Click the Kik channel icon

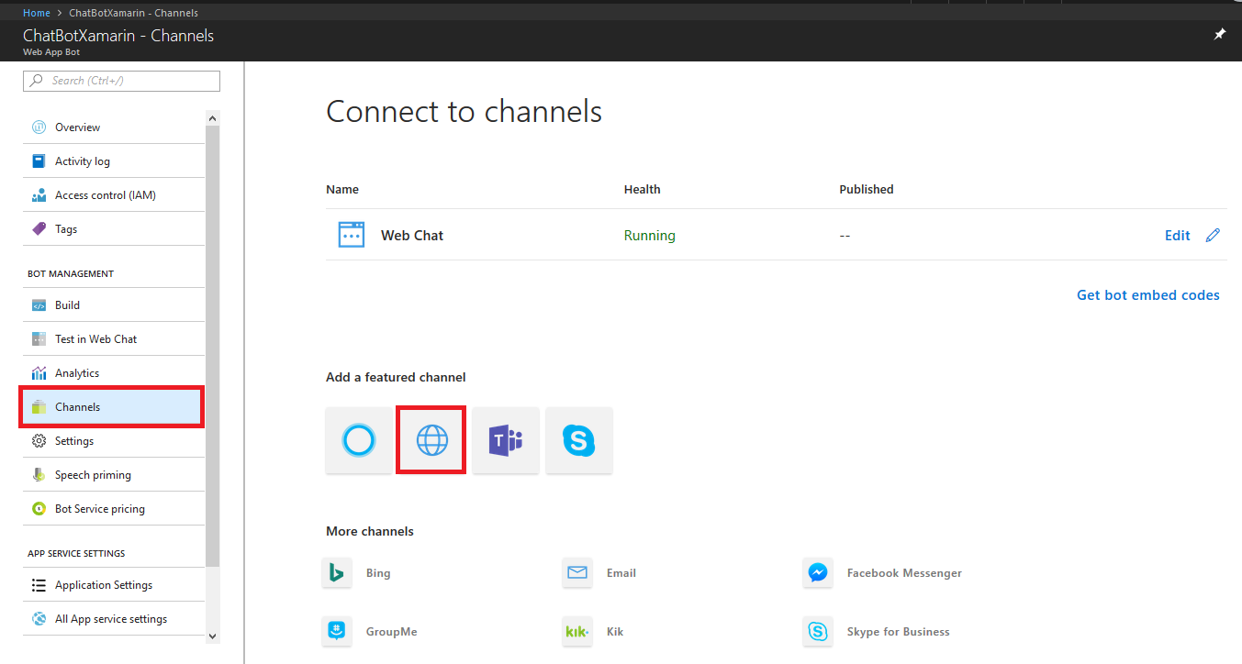577,632
